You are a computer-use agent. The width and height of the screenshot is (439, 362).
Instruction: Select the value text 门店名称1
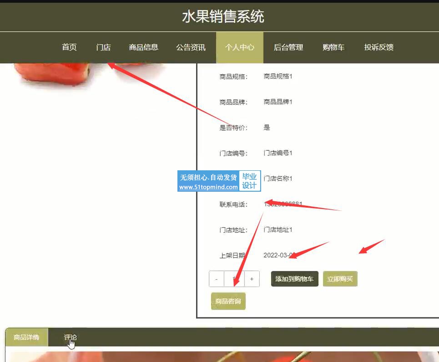point(278,178)
